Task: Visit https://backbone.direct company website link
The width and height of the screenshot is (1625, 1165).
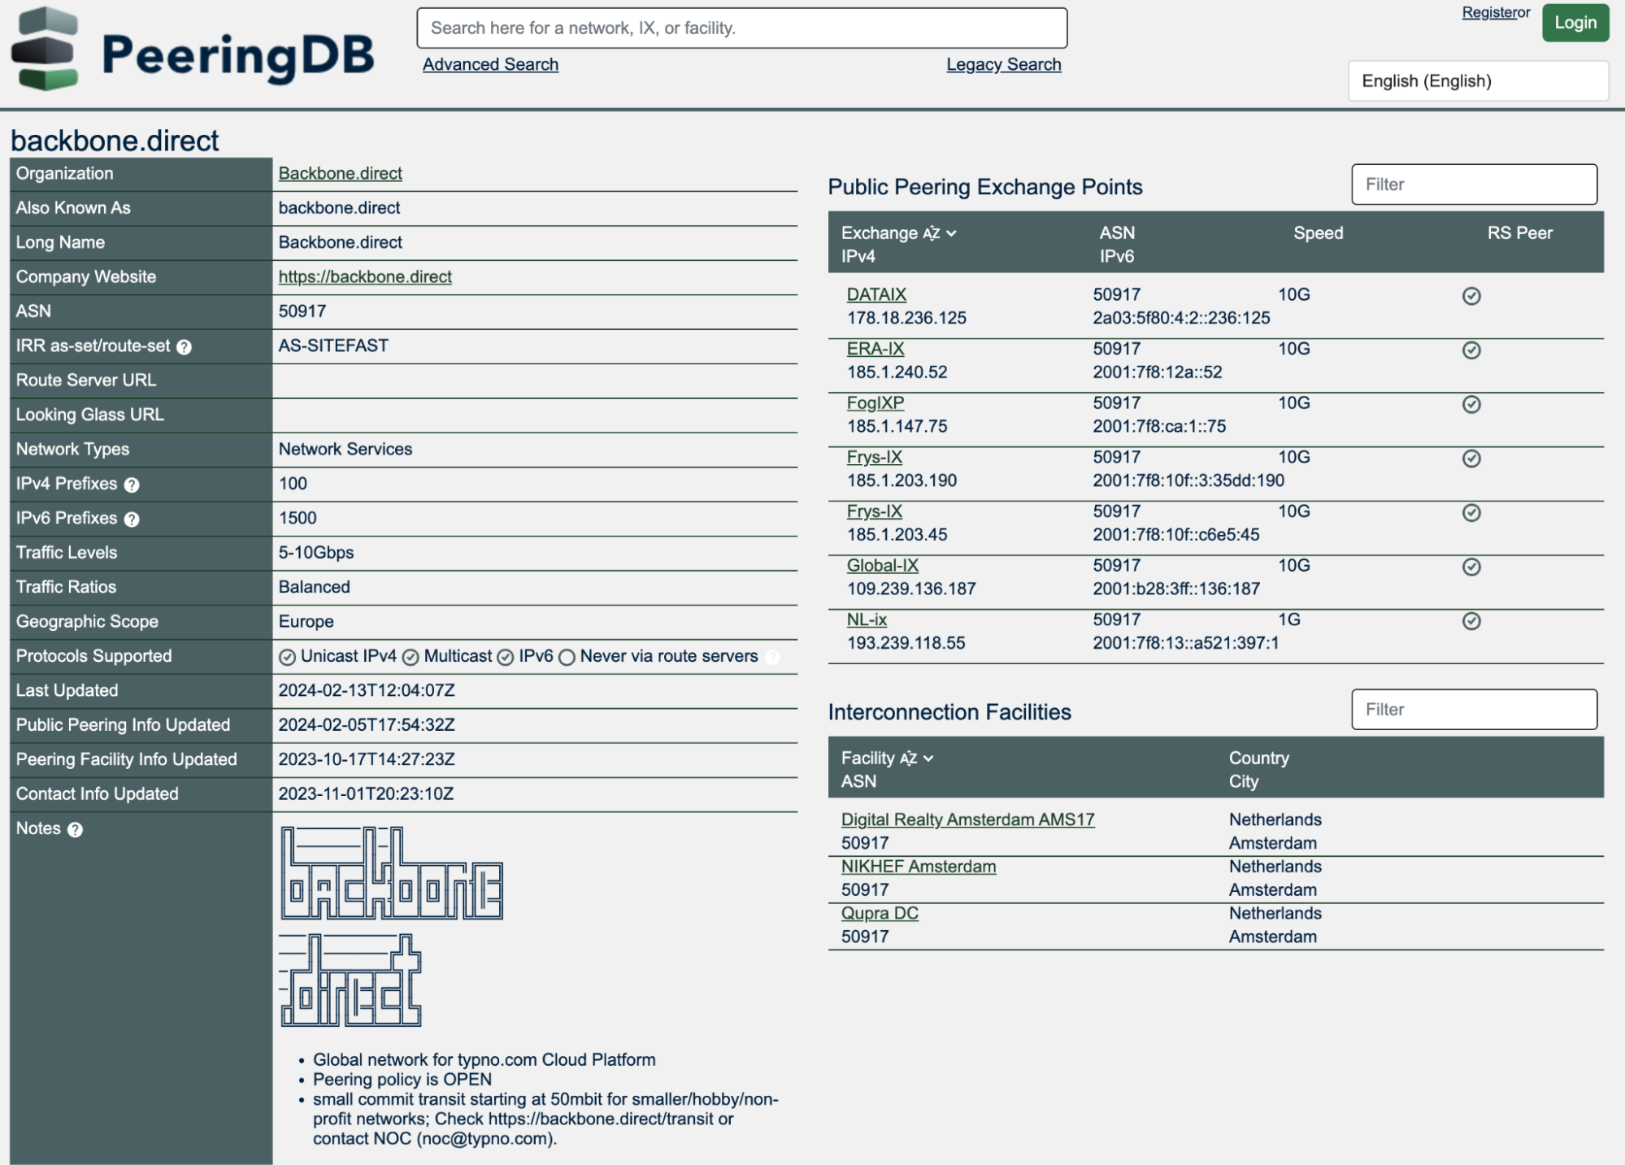Action: click(x=364, y=276)
